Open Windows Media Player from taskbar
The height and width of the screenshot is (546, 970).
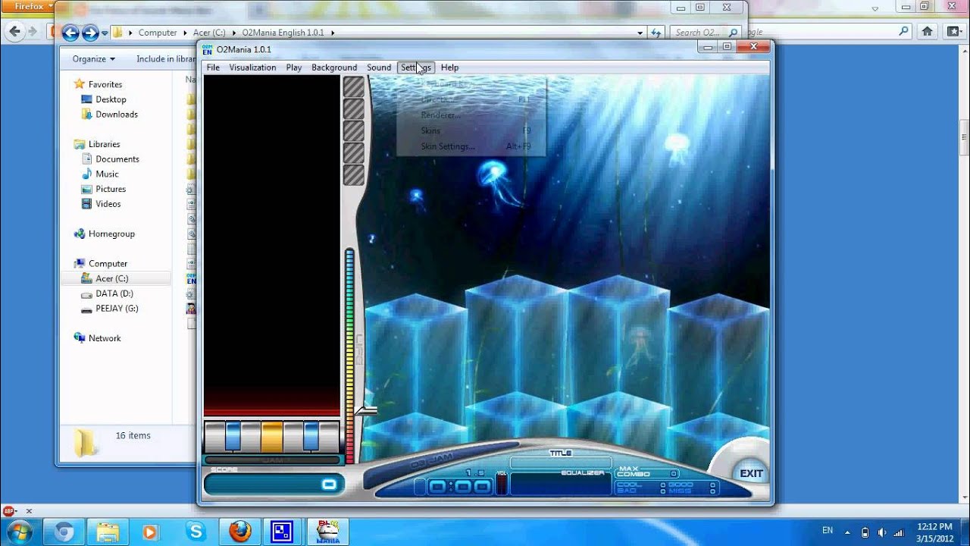point(151,532)
